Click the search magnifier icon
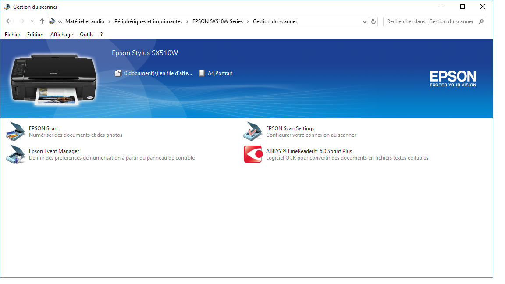 tap(481, 21)
